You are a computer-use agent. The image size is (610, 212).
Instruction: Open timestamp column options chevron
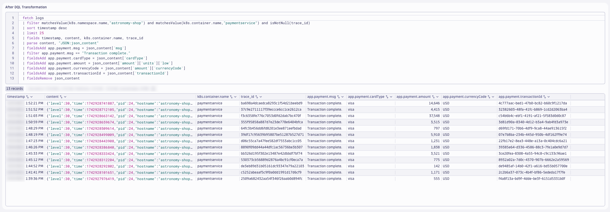pos(31,97)
